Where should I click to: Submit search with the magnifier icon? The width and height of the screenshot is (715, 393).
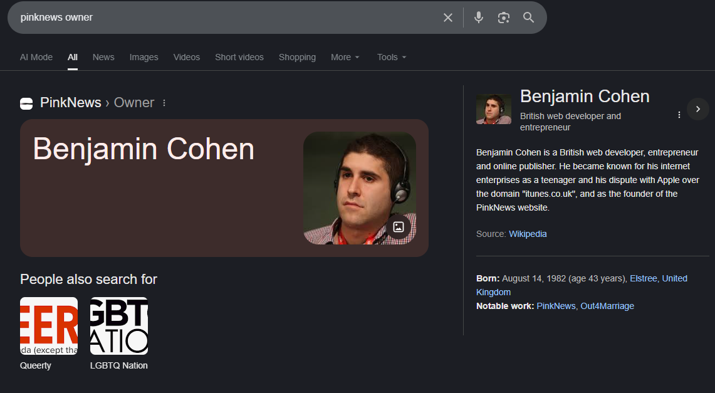pos(528,18)
